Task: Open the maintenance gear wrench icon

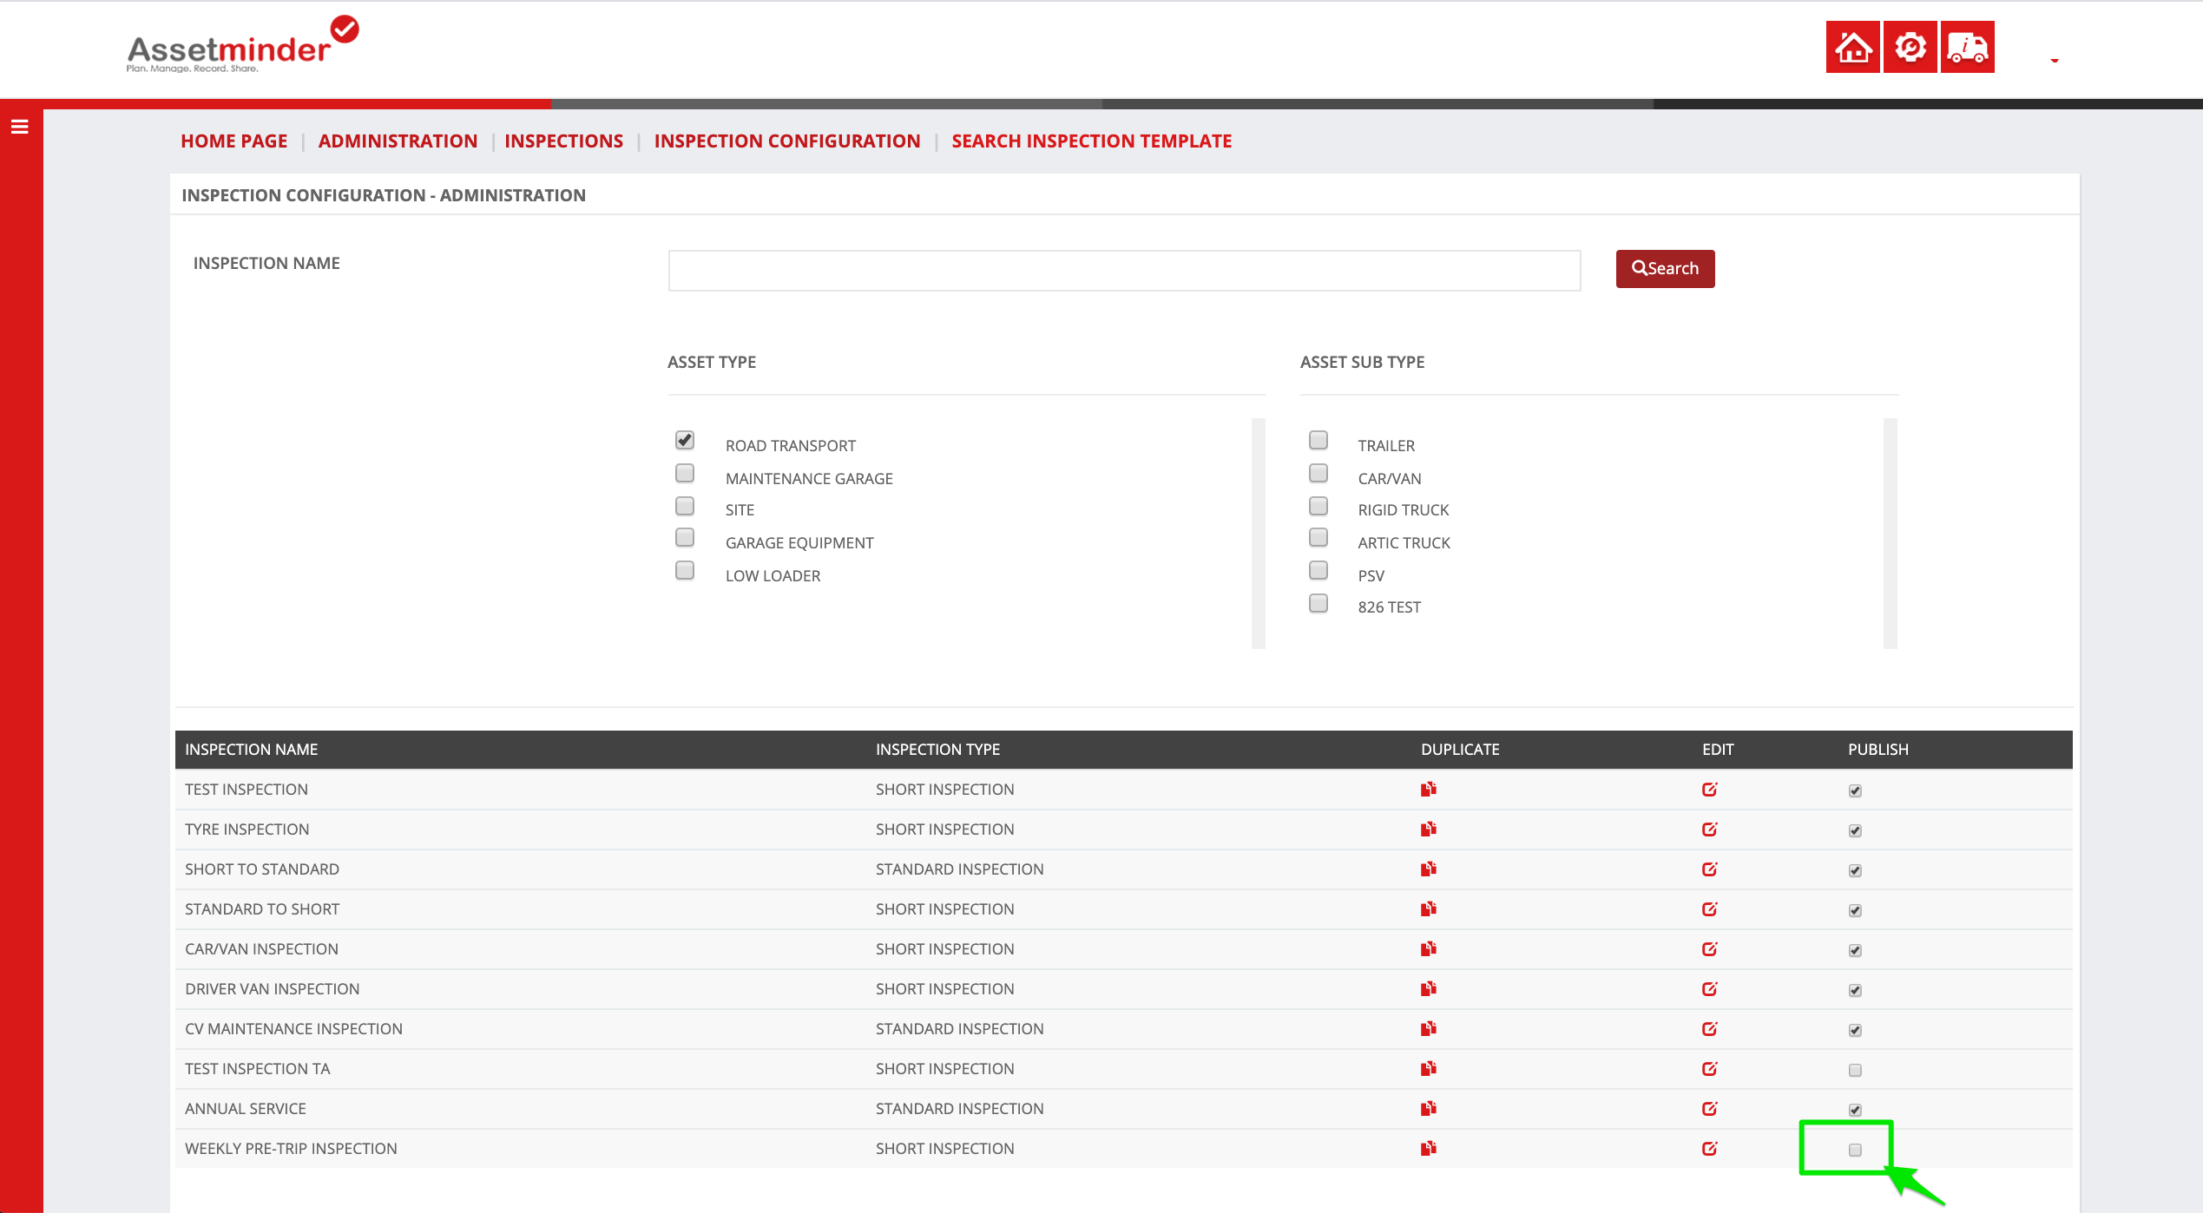Action: pos(1910,47)
